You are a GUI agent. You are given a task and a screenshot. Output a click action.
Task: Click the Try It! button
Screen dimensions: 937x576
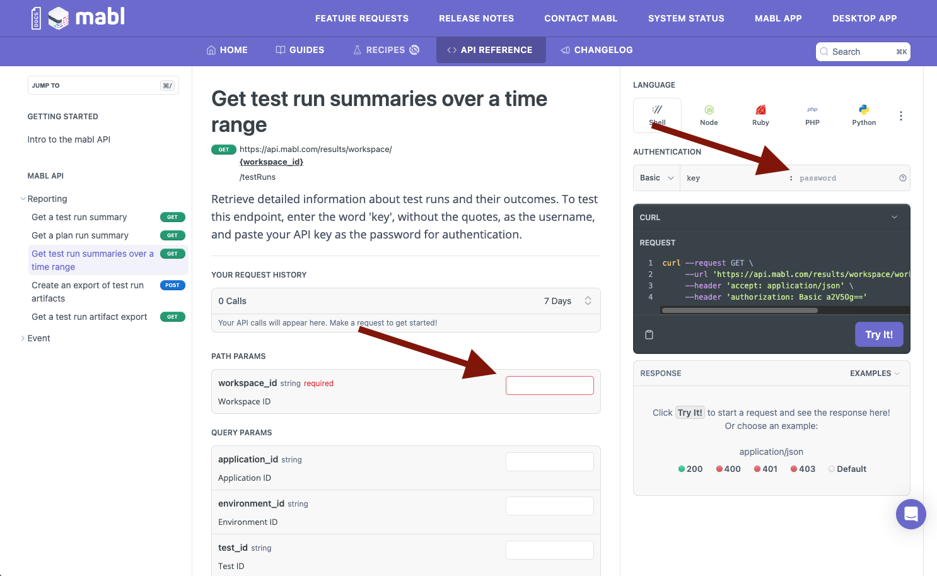pos(879,334)
